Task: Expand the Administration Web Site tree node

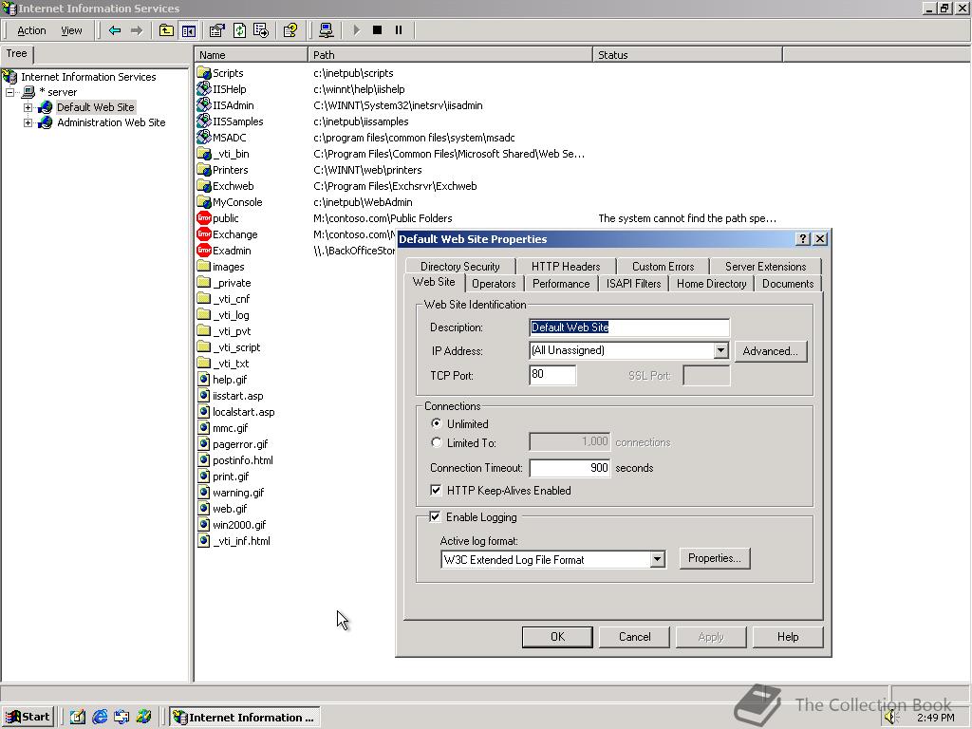Action: pyautogui.click(x=28, y=122)
